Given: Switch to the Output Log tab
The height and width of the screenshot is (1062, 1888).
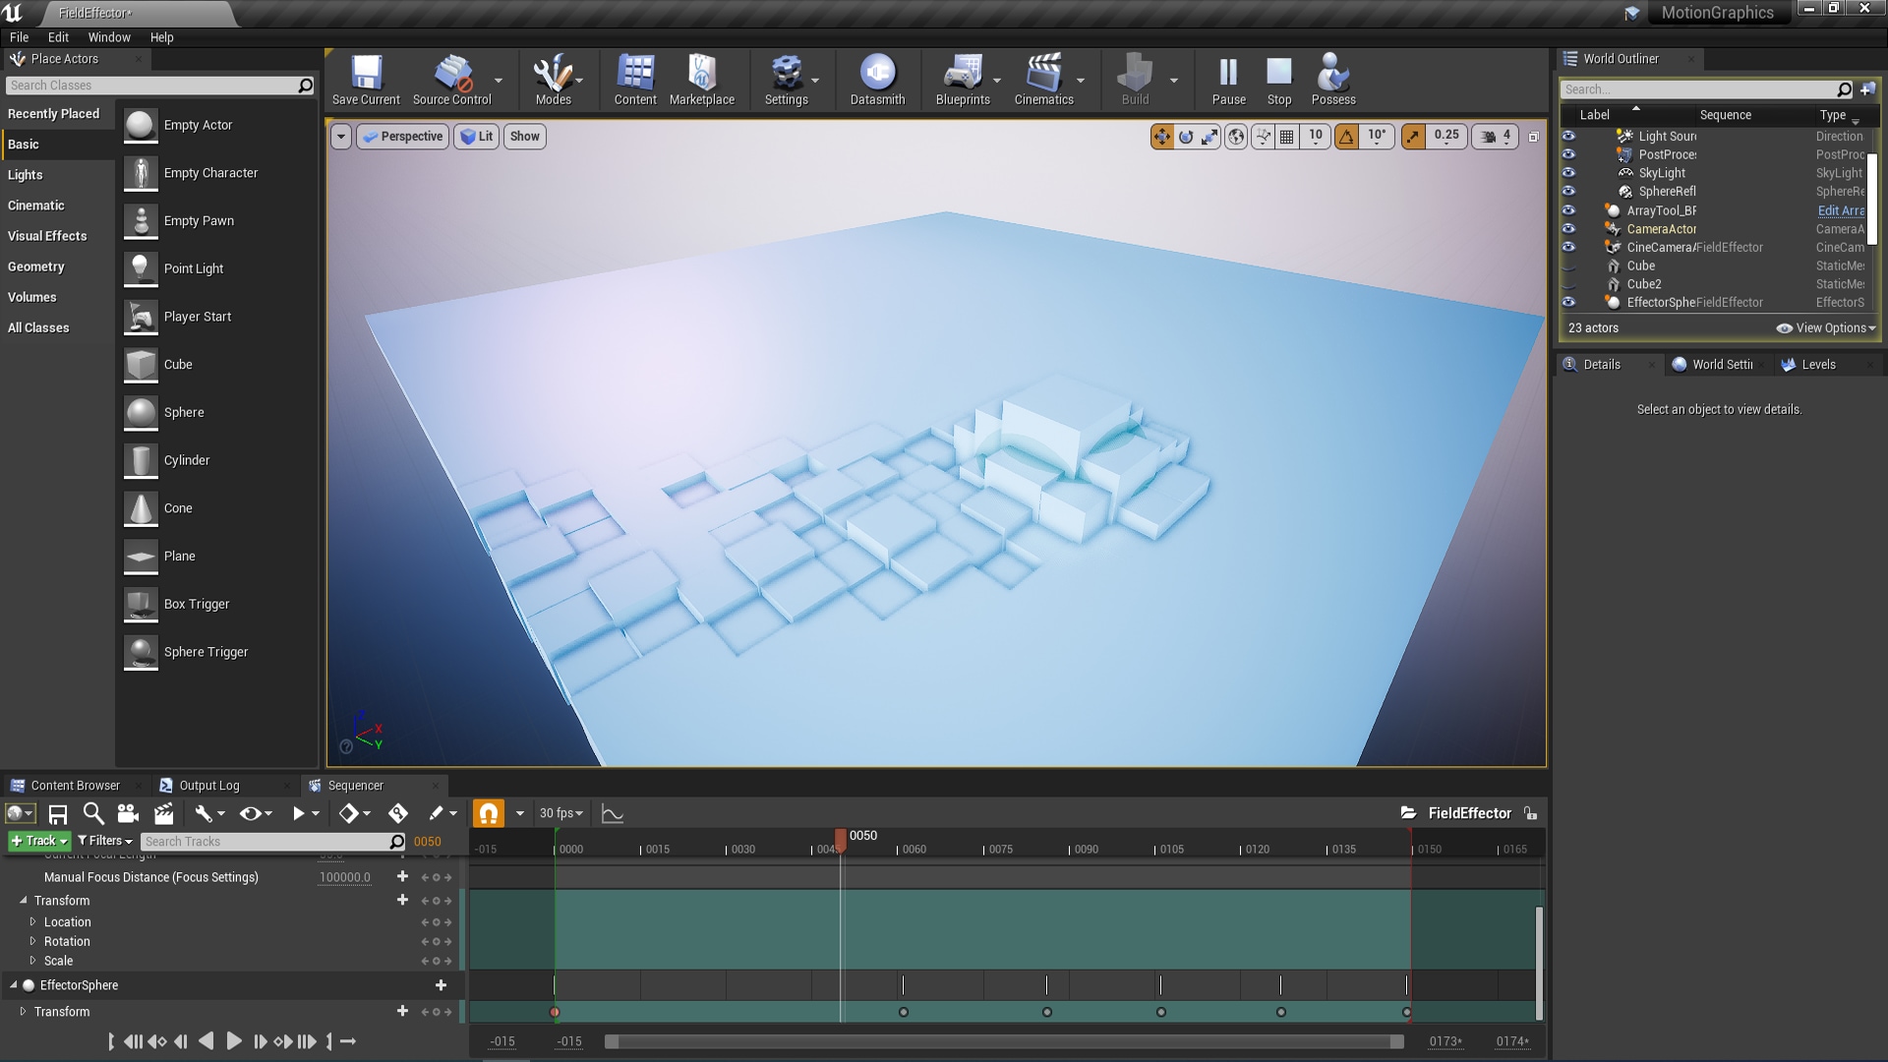Looking at the screenshot, I should coord(209,785).
